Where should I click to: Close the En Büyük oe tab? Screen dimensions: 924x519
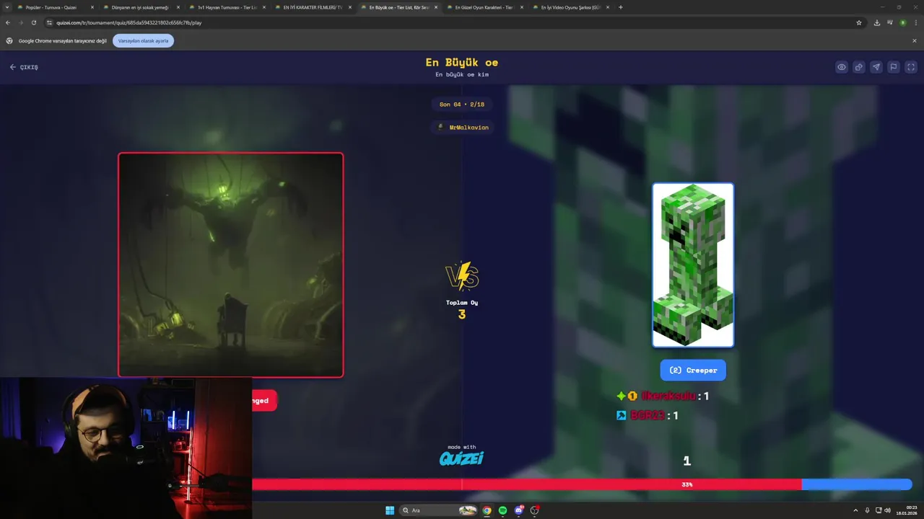coord(436,7)
